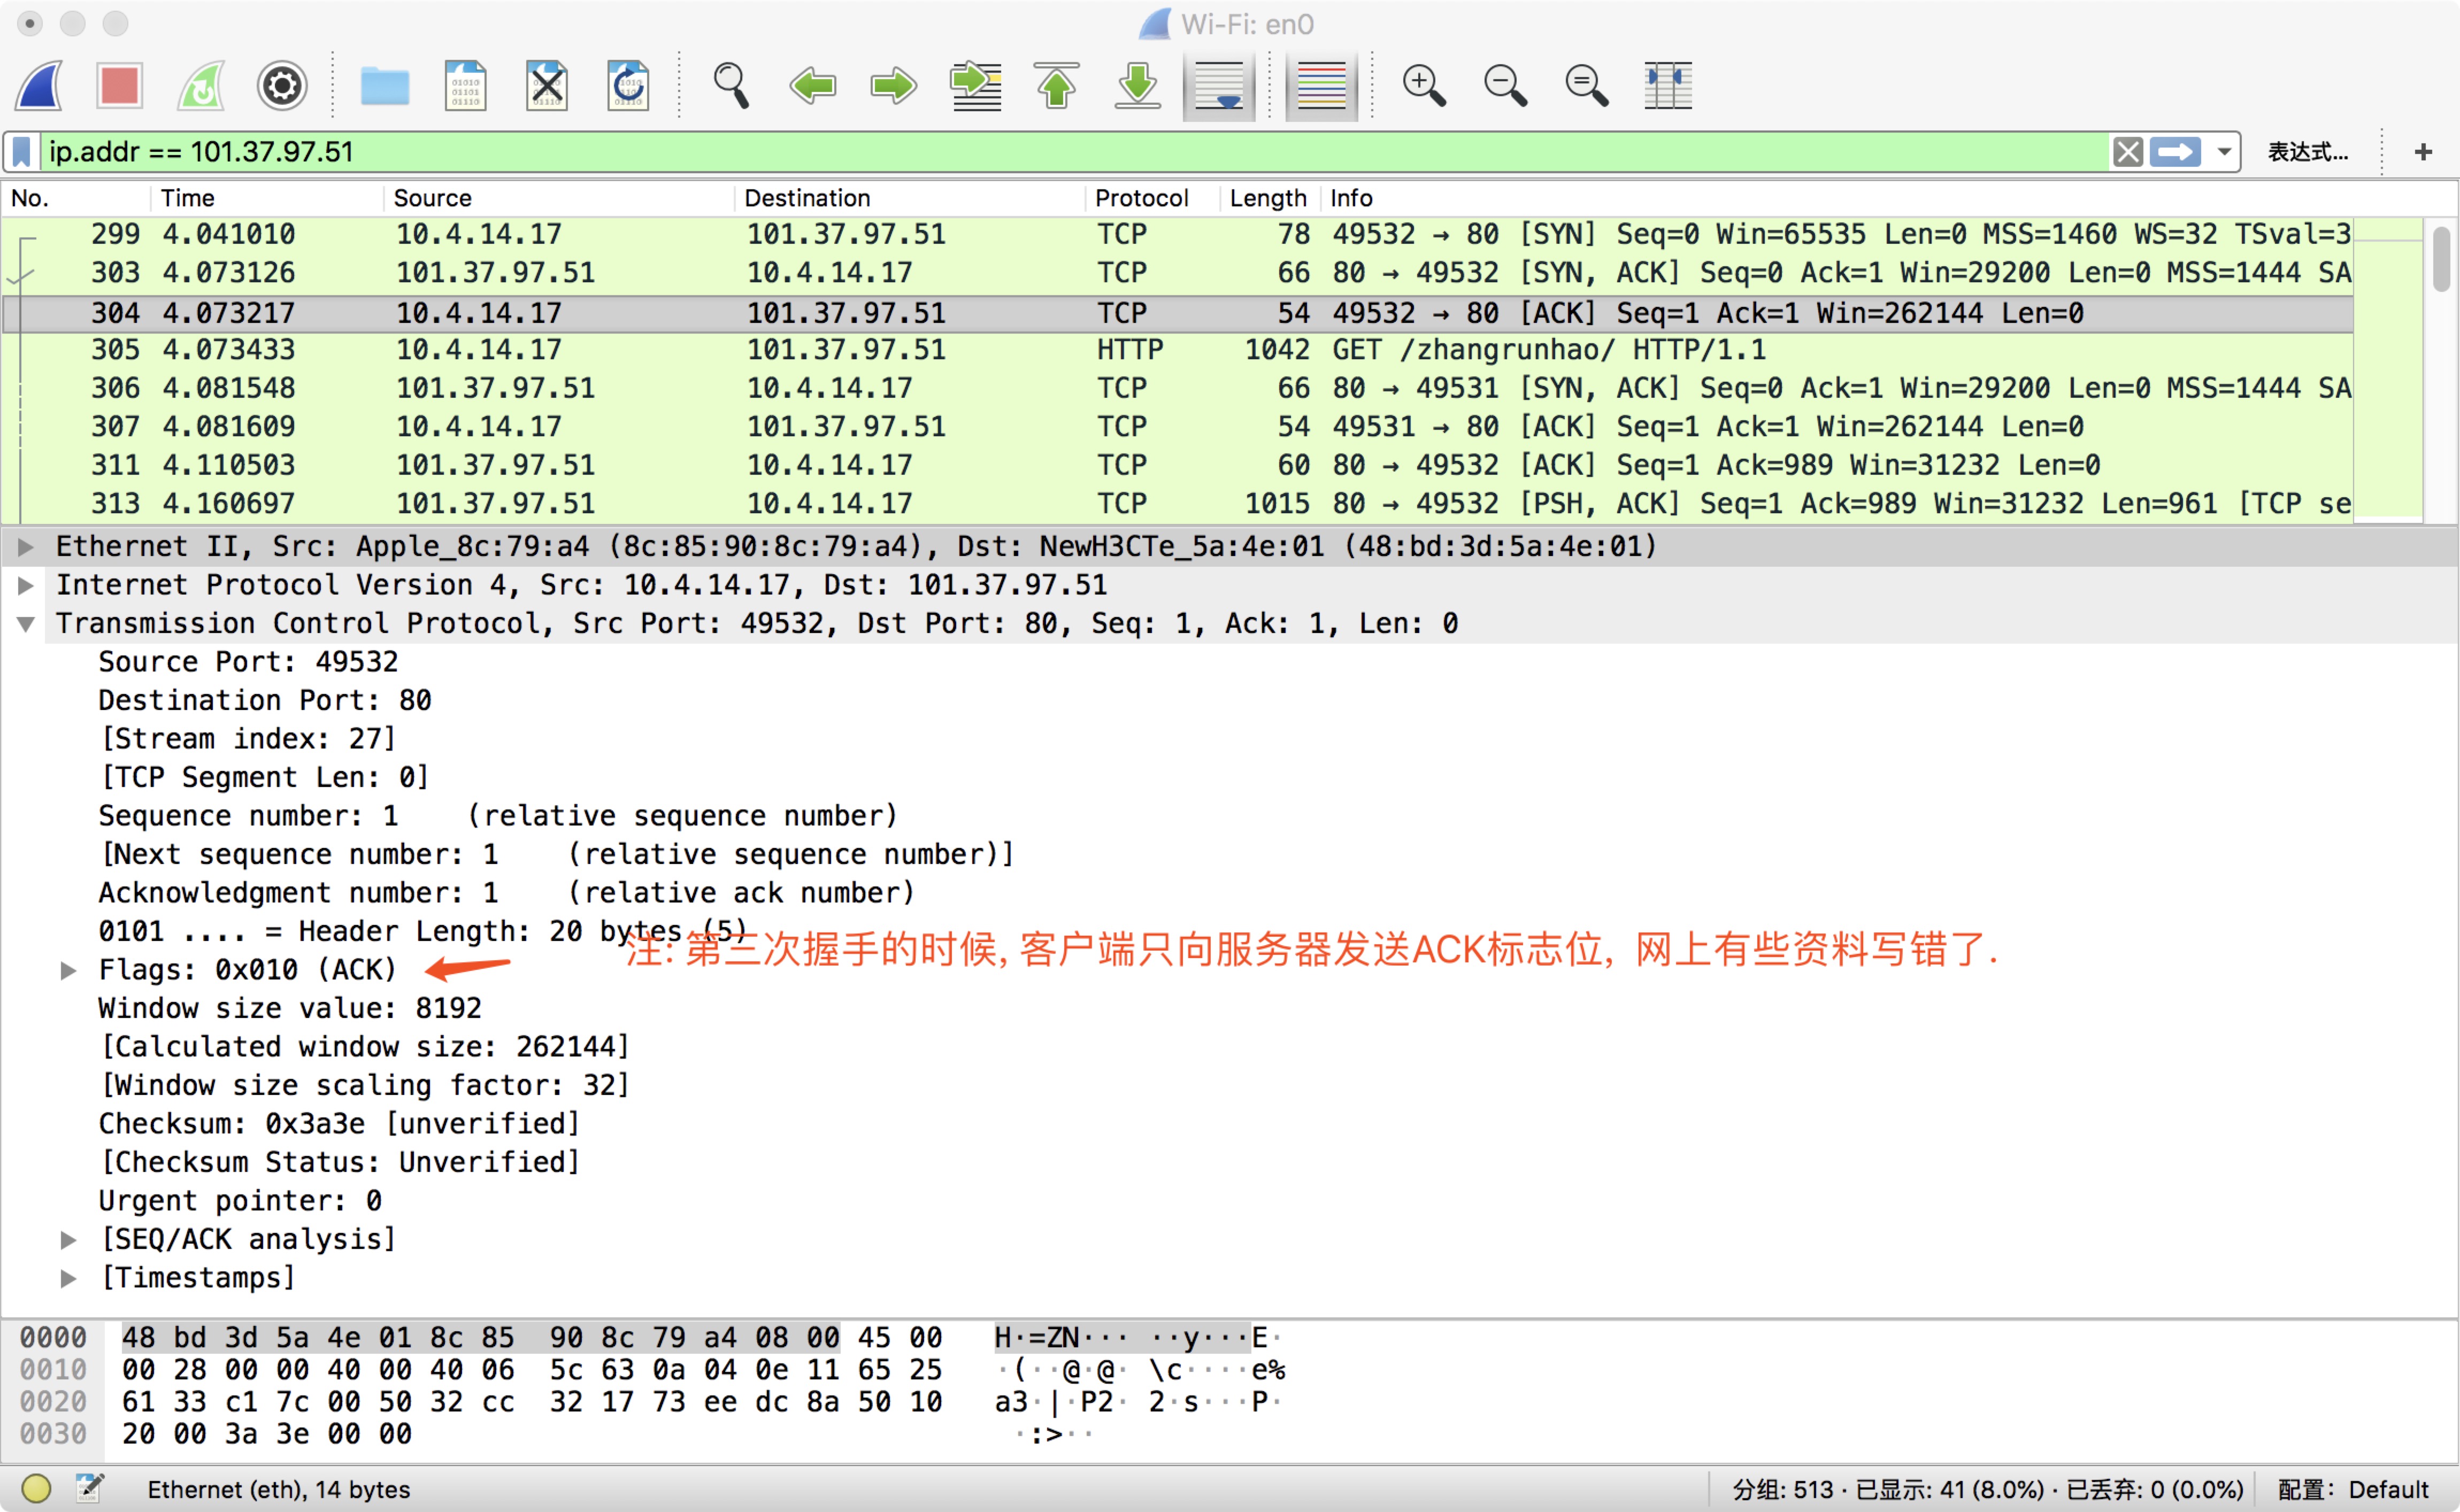Apply the display filter arrow
Screen dimensions: 2460x1512
[x=2176, y=152]
